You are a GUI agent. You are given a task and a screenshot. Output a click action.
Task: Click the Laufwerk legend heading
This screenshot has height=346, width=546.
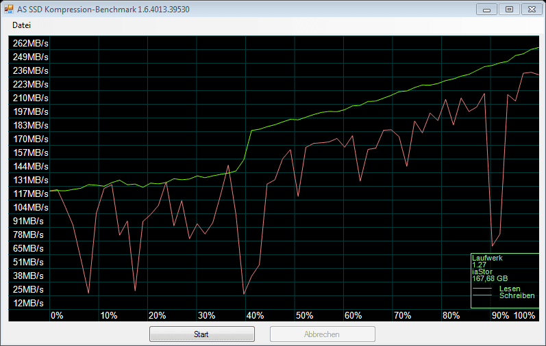click(487, 258)
